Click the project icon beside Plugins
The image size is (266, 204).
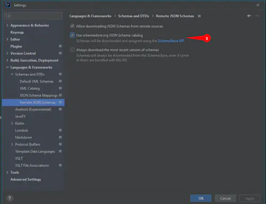[60, 46]
